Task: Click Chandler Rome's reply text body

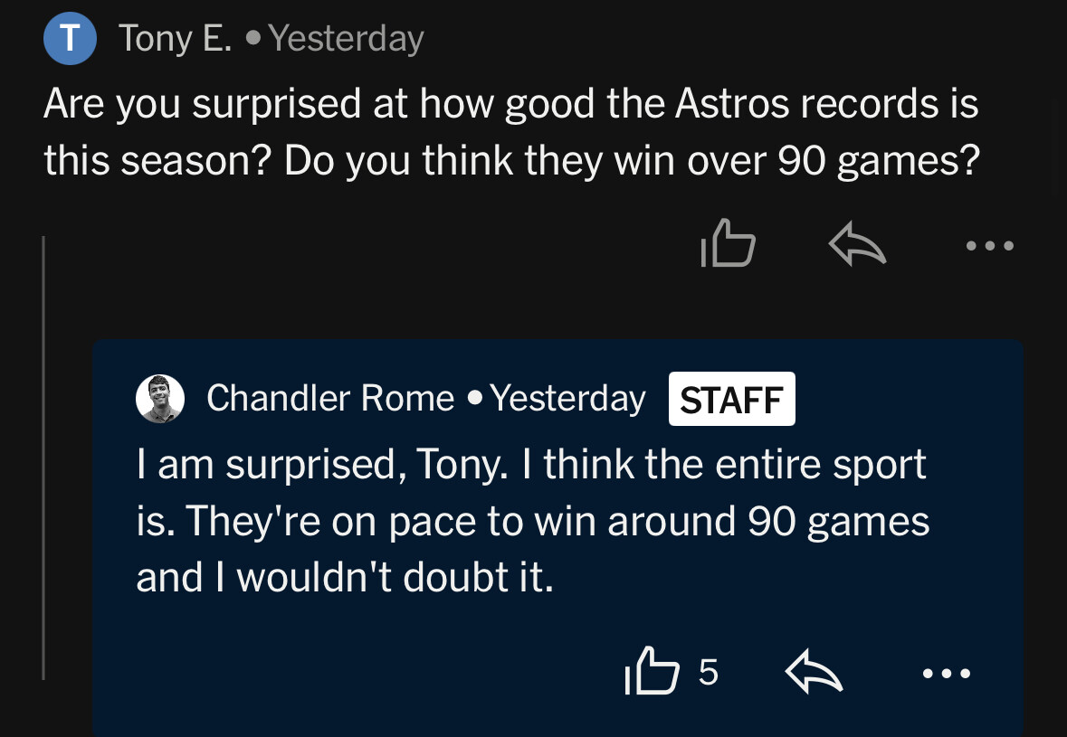Action: point(533,520)
